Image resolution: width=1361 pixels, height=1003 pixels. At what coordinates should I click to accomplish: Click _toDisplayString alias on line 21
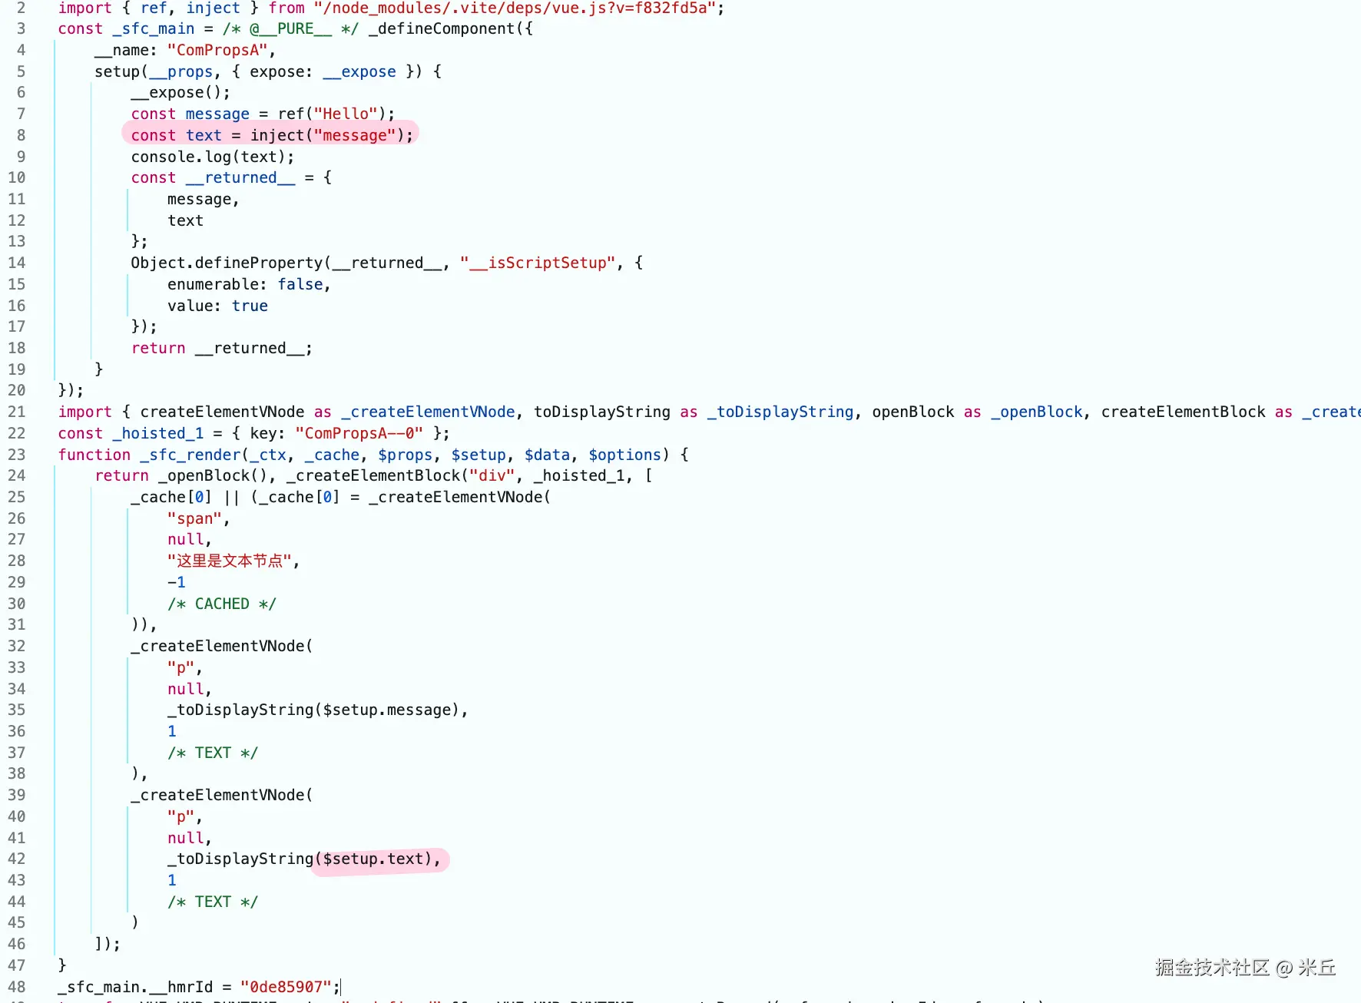(780, 412)
